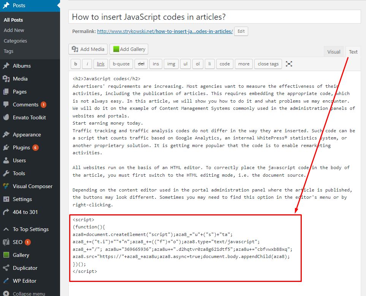Click the WP Editor pencil icon
Image resolution: width=366 pixels, height=296 pixels.
(6, 280)
